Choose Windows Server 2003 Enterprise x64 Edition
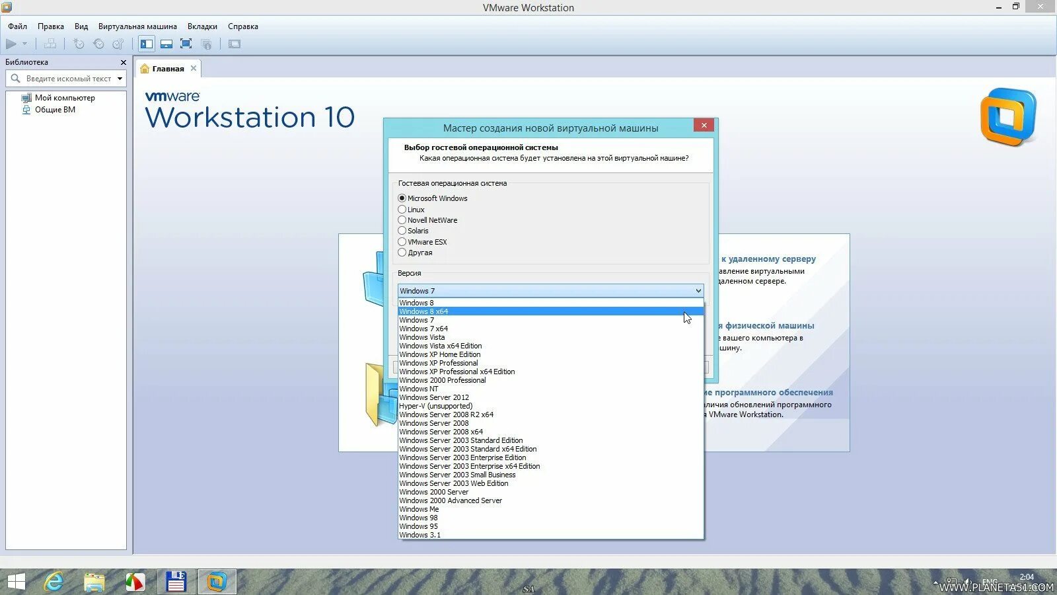The height and width of the screenshot is (595, 1057). pos(550,466)
